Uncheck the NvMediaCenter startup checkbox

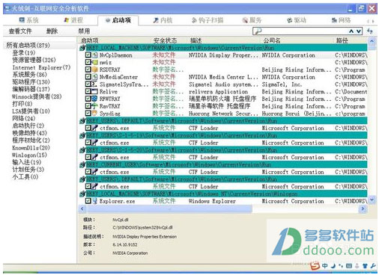(x=88, y=77)
